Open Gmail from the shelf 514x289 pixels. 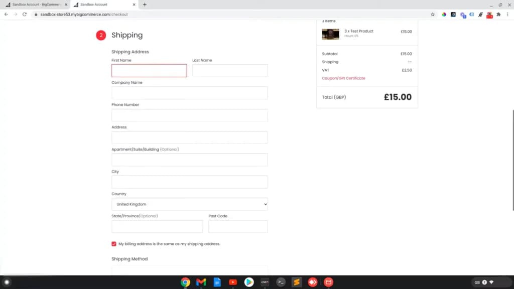click(x=201, y=282)
